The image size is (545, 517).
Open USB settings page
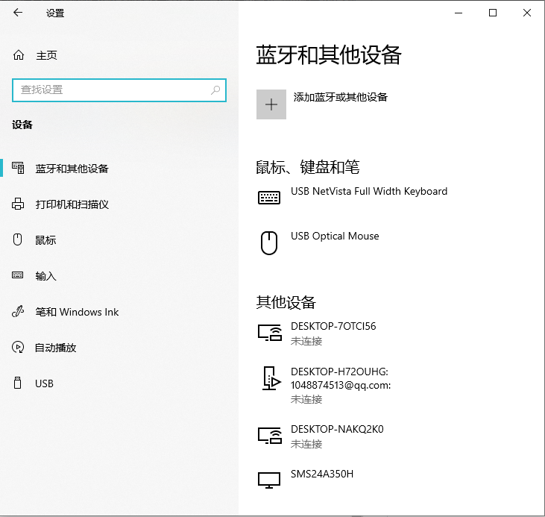pyautogui.click(x=44, y=383)
